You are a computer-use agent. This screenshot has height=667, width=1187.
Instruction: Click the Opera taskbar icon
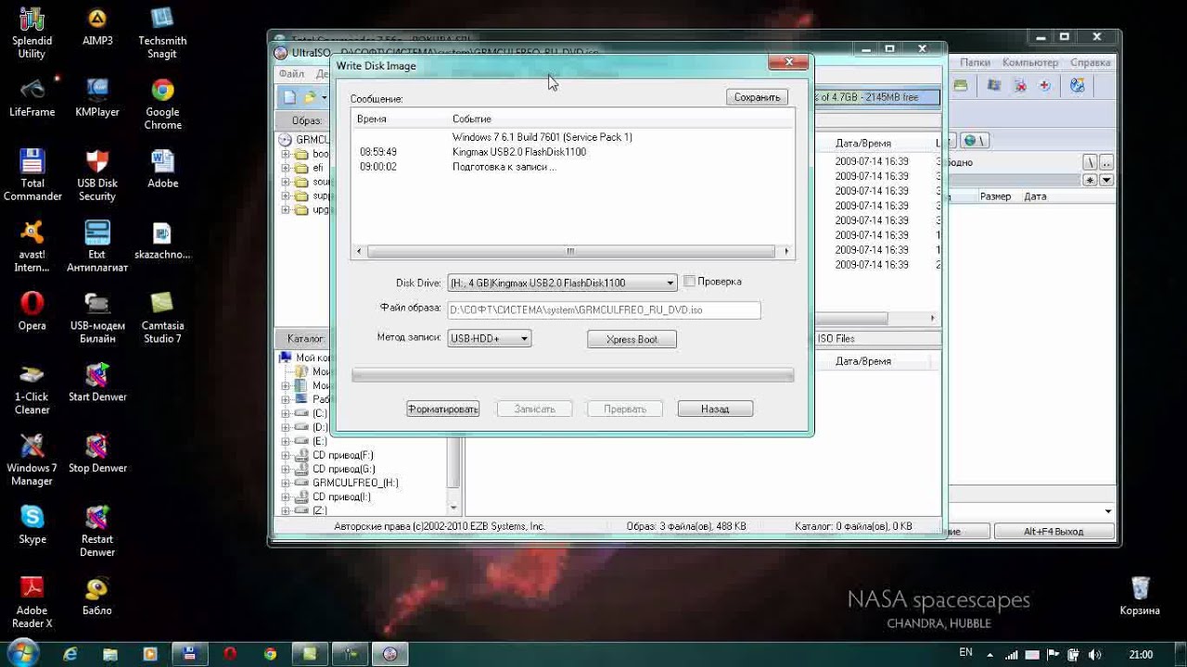click(230, 654)
